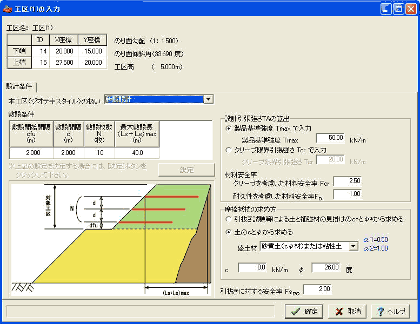Image resolution: width=420 pixels, height=324 pixels.
Task: Switch to the 設計条件 tab
Action: [x=19, y=86]
